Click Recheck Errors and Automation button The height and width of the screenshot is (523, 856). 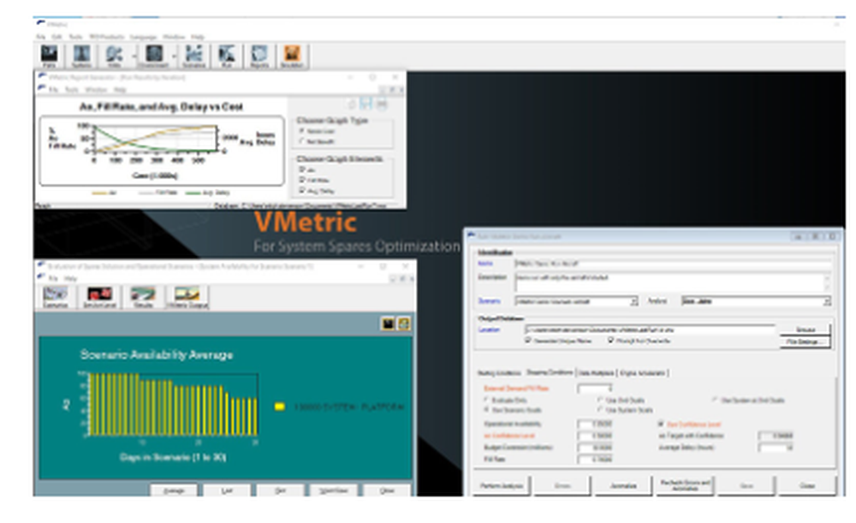click(x=685, y=485)
